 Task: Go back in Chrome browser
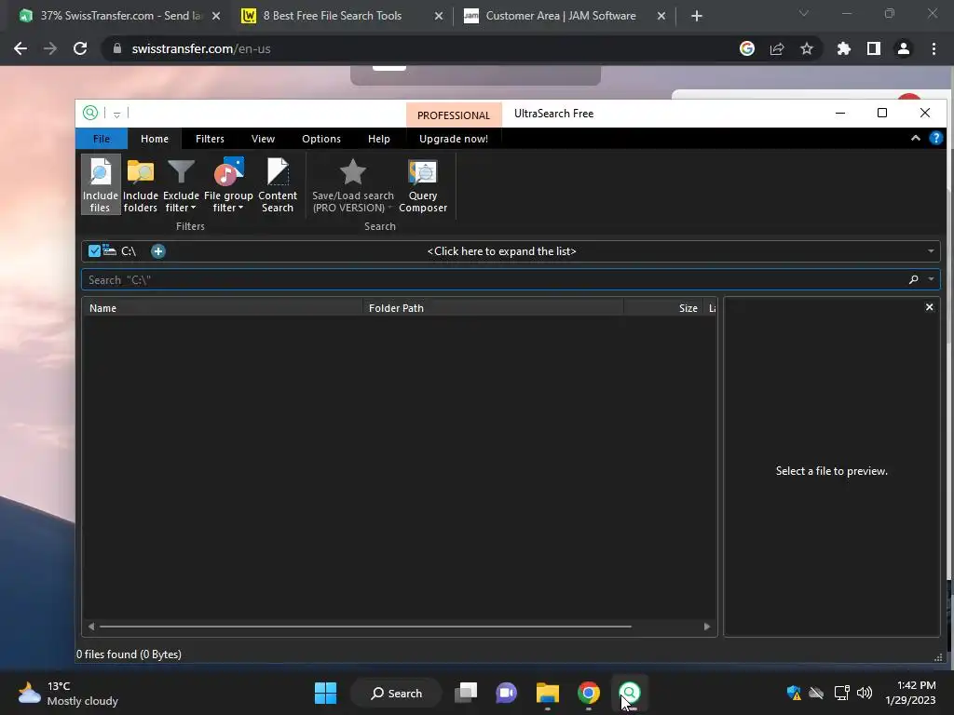[20, 48]
